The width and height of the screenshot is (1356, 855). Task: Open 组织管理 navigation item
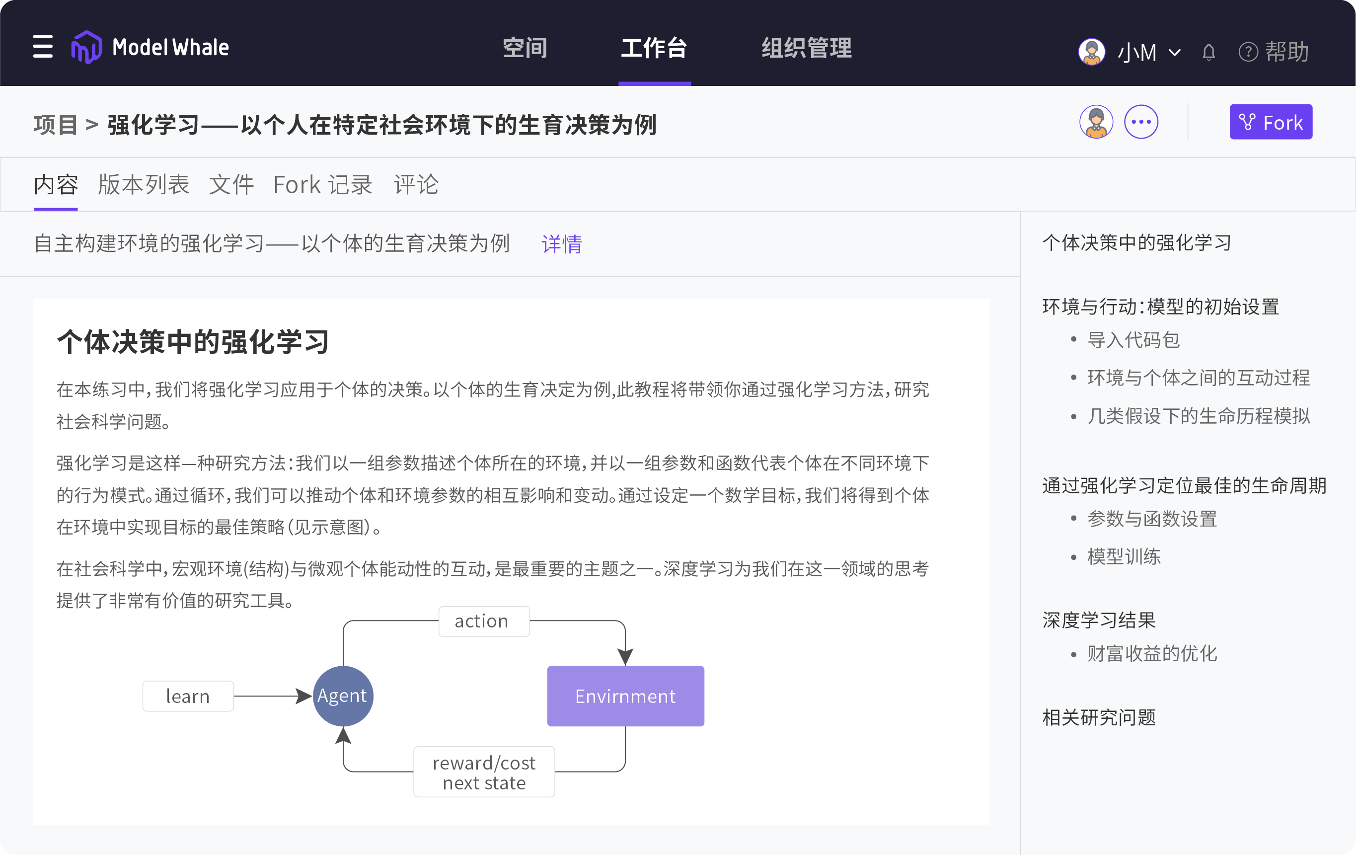click(806, 48)
